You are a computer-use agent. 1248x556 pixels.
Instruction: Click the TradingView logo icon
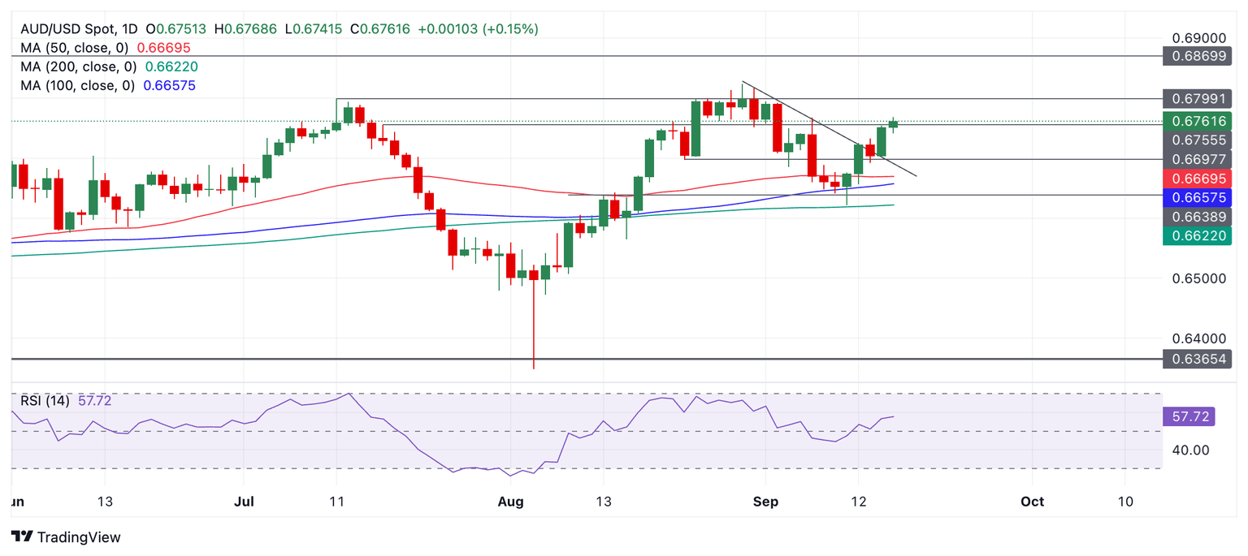point(22,537)
